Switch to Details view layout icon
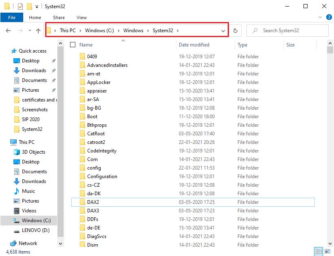The width and height of the screenshot is (334, 256). tap(319, 252)
